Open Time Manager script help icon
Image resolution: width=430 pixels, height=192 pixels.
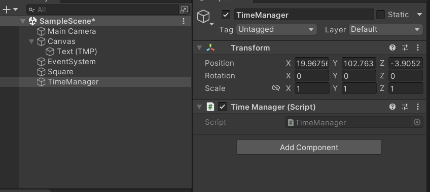(x=392, y=107)
